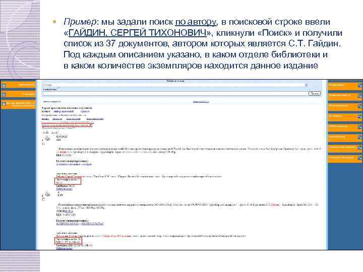
Task: Click the icon in the second left sidebar button
Action: coord(4,95)
